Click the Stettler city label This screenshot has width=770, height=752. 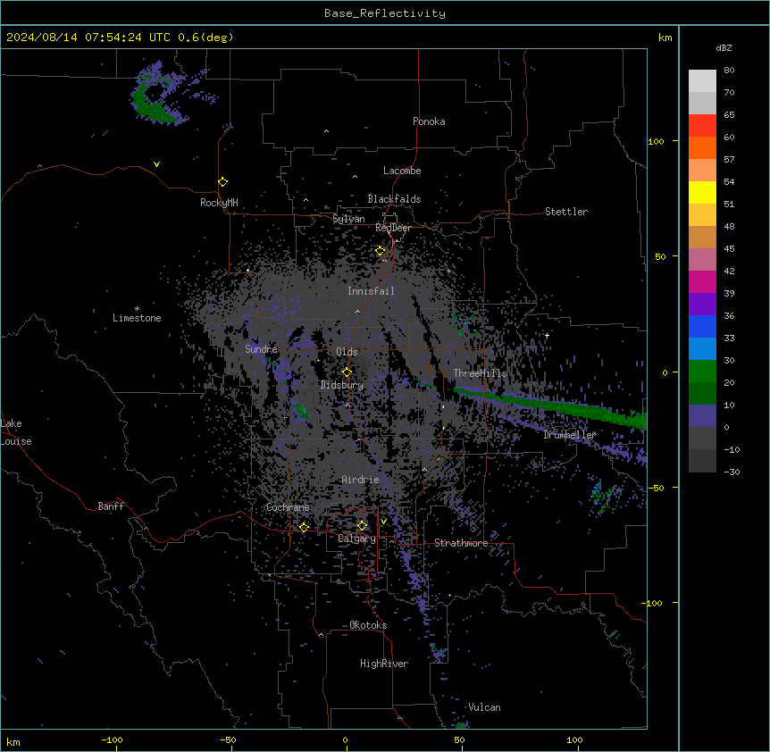tap(566, 212)
